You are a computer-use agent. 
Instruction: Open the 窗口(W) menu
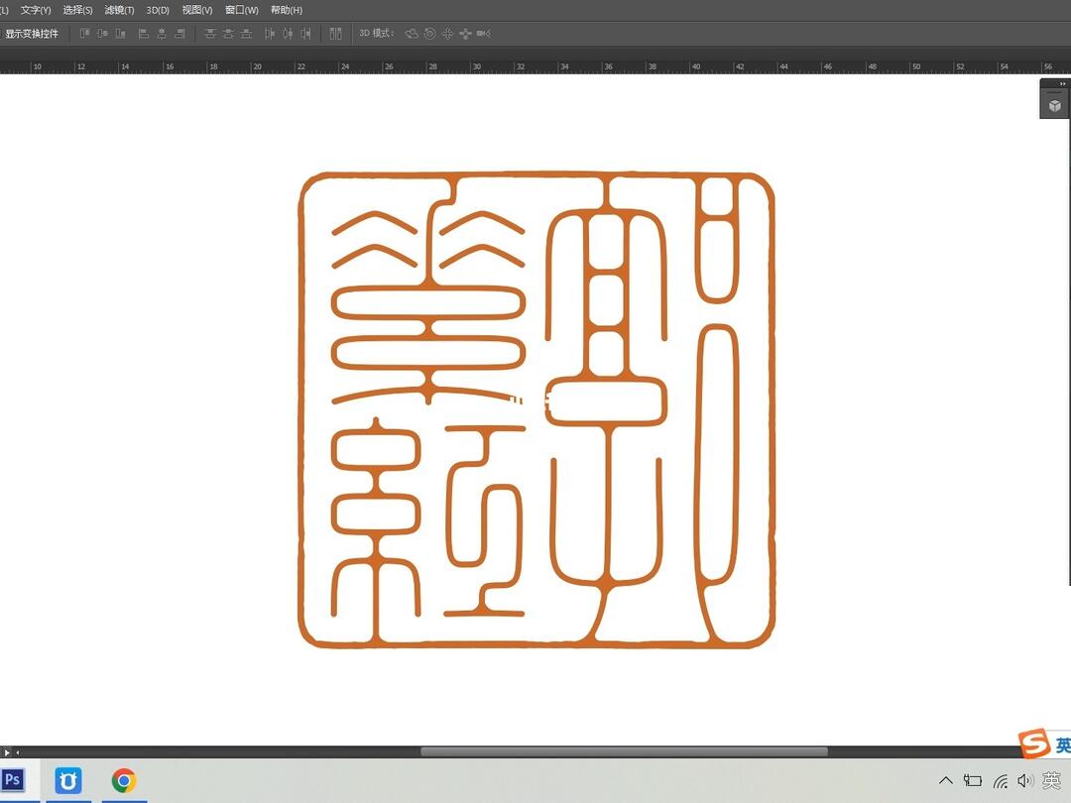click(x=241, y=10)
